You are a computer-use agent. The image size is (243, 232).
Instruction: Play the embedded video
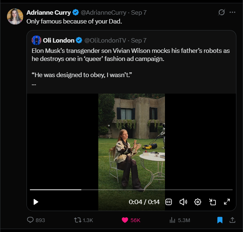tap(36, 202)
